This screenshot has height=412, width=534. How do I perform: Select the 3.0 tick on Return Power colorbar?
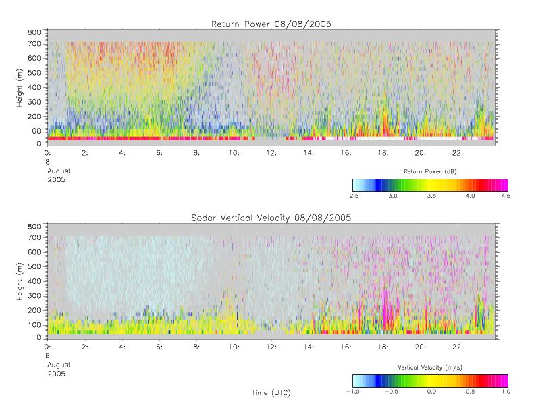click(393, 196)
